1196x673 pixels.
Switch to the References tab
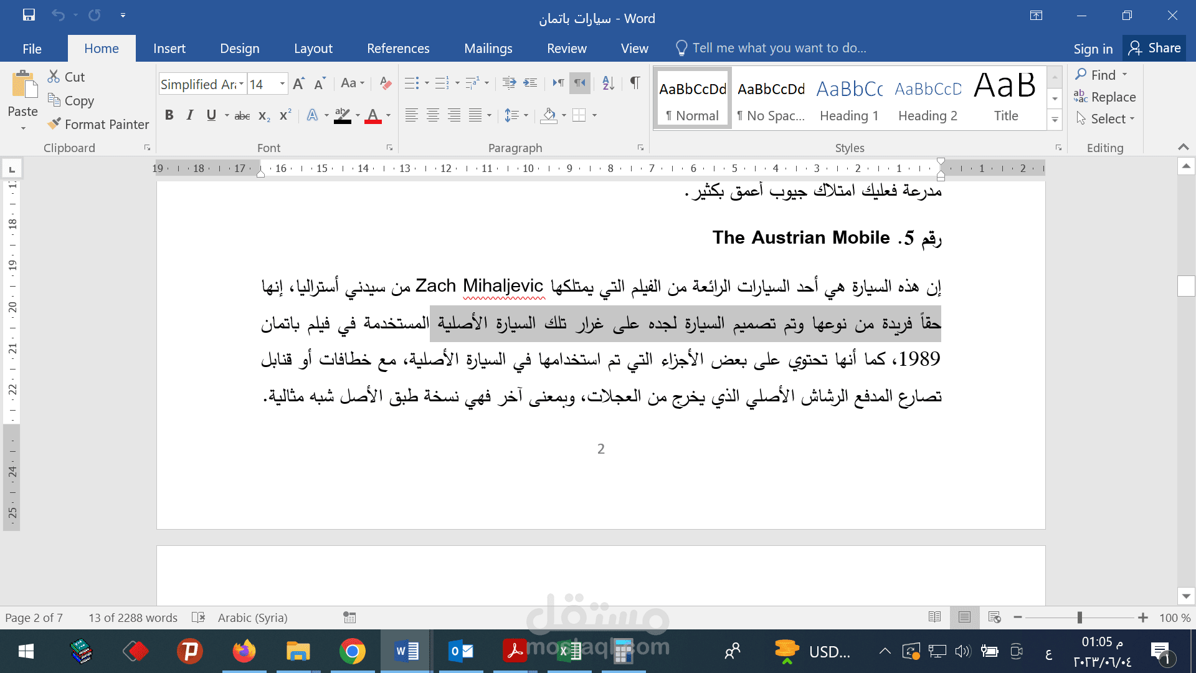click(x=398, y=49)
